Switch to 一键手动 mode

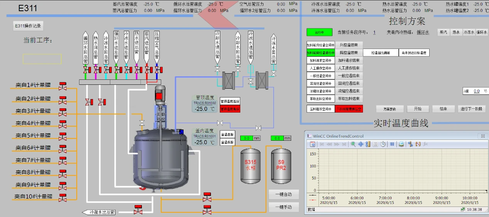pos(283,207)
